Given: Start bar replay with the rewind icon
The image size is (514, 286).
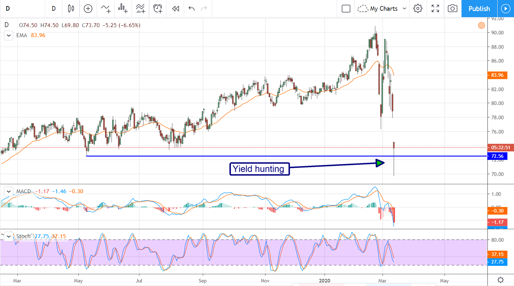Looking at the screenshot, I should click(x=175, y=9).
